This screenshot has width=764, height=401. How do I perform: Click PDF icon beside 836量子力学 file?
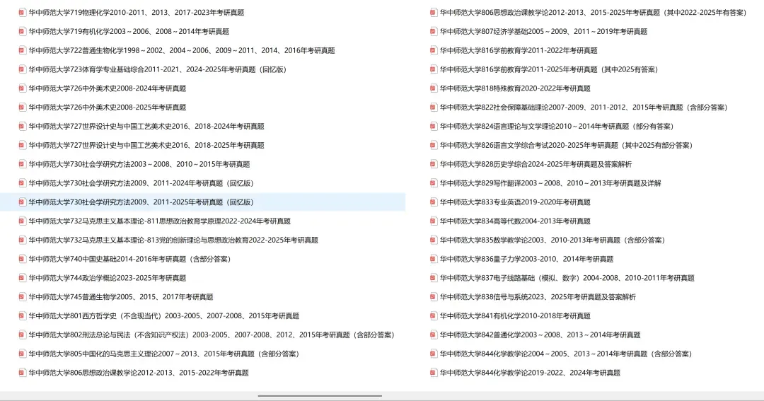[x=433, y=260]
